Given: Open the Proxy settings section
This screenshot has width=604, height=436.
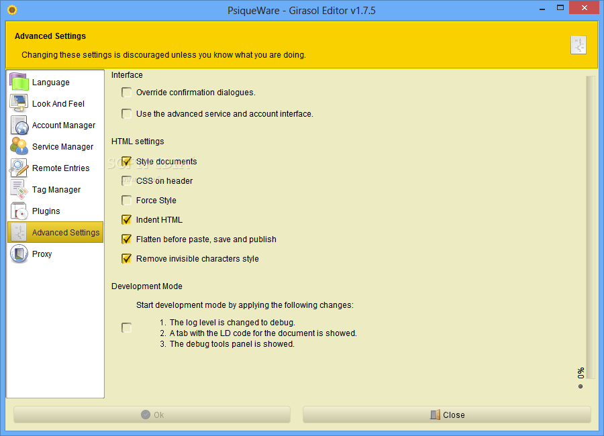Looking at the screenshot, I should coord(56,254).
